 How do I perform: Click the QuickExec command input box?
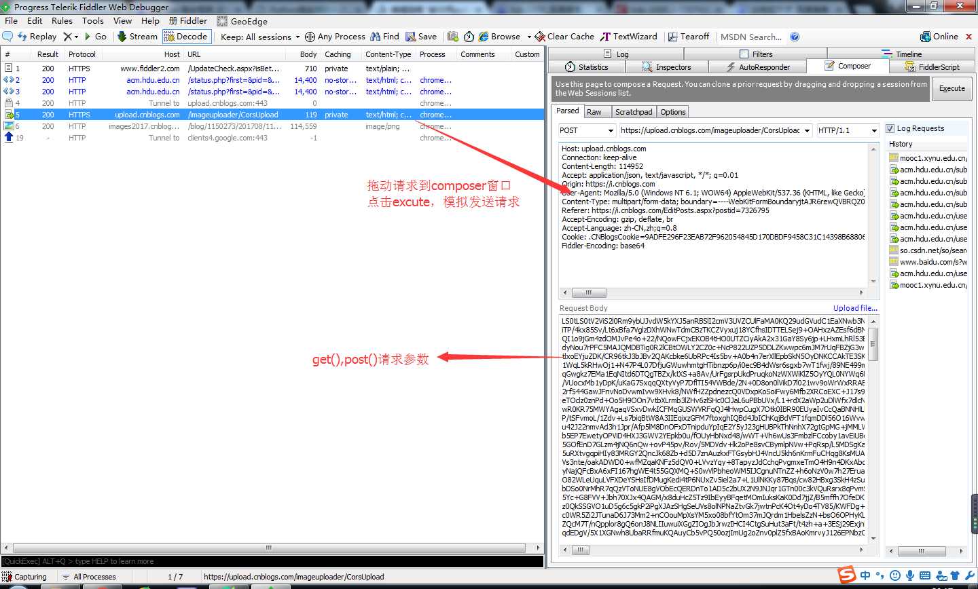point(272,561)
